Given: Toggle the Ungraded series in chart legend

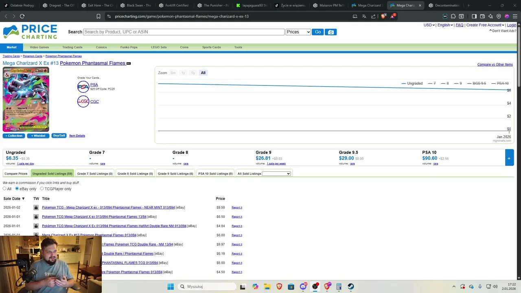Looking at the screenshot, I should (x=412, y=83).
